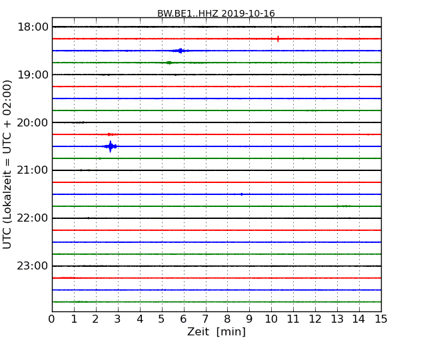Click the small blue blip on 21:30 trace
The width and height of the screenshot is (433, 346).
241,194
